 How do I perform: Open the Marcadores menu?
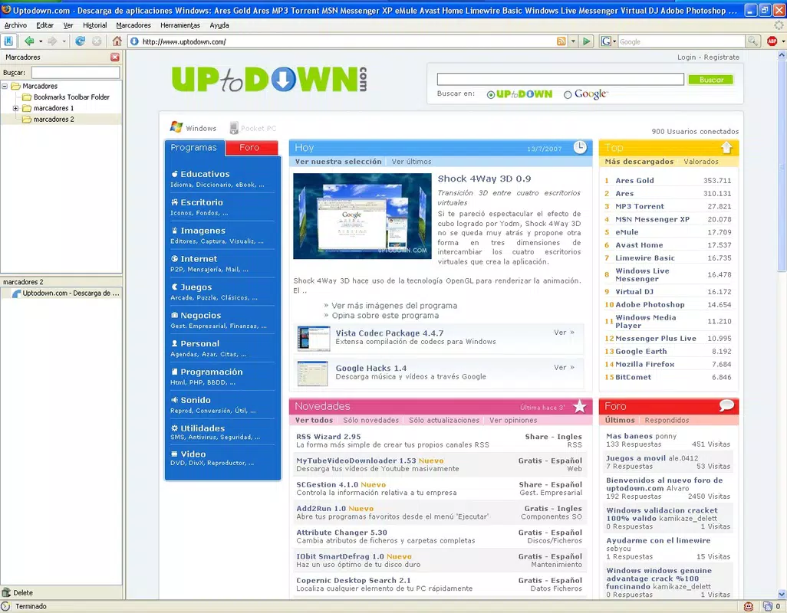coord(133,25)
